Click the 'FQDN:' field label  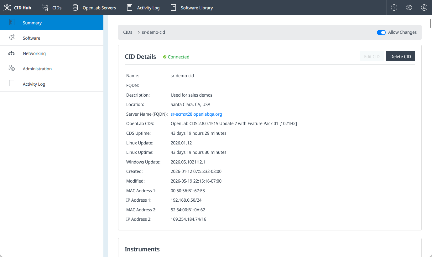[133, 85]
